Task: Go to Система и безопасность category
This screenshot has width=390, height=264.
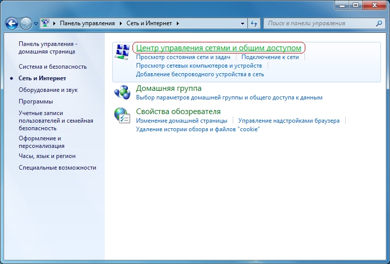Action: click(x=53, y=67)
